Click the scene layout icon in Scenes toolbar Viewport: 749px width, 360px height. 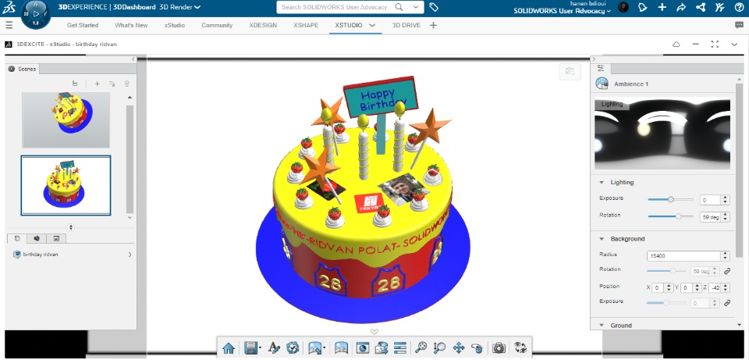(x=75, y=84)
